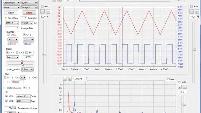This screenshot has height=113, width=201.
Task: Click the CH B reading 1,62451
Action: click(29, 44)
